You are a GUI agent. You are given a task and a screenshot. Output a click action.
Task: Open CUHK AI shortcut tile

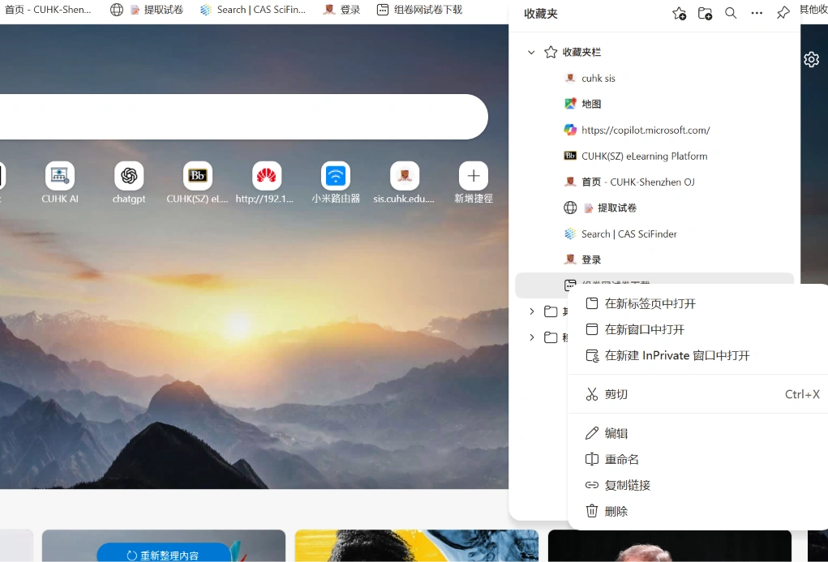(60, 182)
